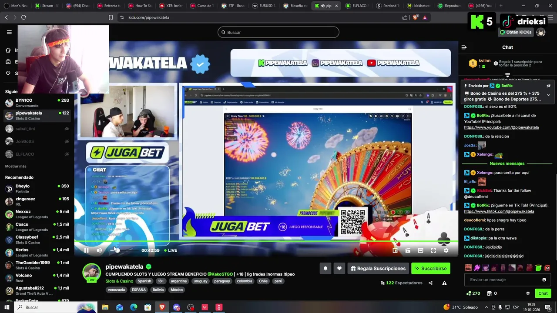The image size is (557, 313).
Task: Click the México tag
Action: point(177,290)
